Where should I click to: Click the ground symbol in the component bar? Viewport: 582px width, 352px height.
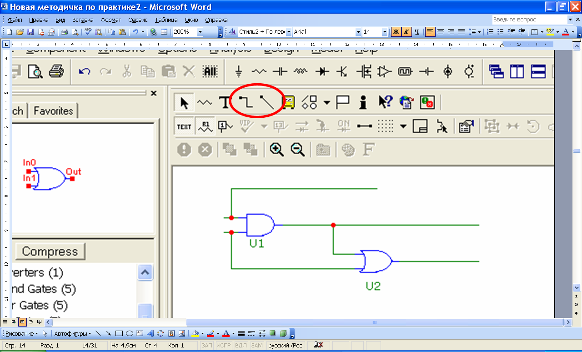click(x=239, y=72)
